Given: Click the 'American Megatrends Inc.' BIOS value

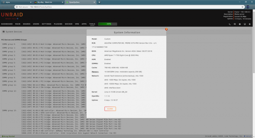Looking at the screenshot, I should (128, 51).
